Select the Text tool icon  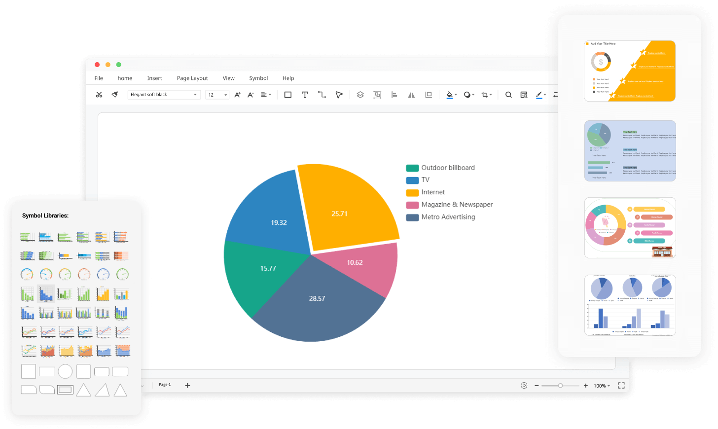(305, 95)
